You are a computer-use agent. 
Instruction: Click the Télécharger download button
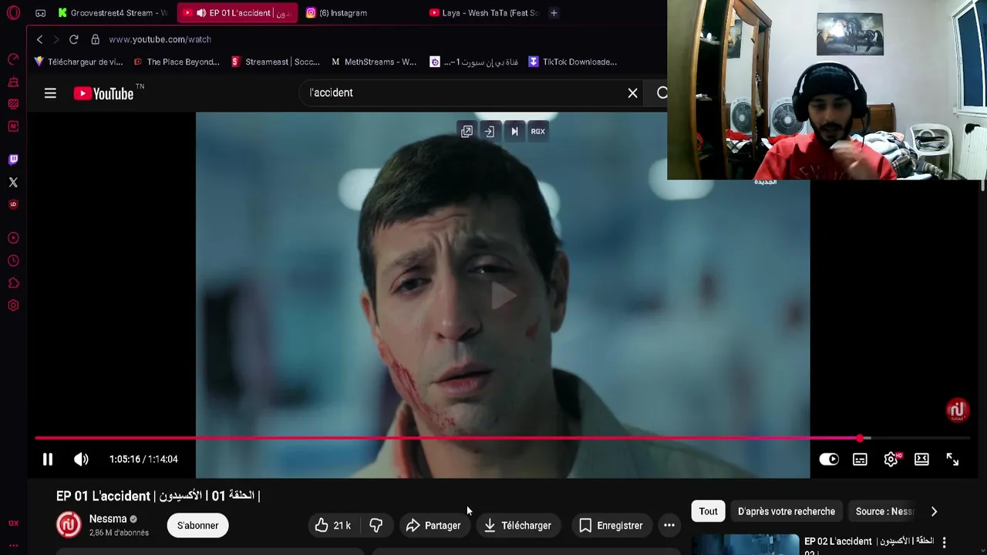(x=517, y=526)
